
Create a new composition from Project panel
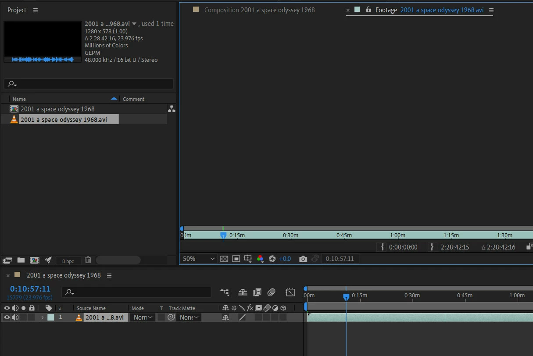coord(35,260)
